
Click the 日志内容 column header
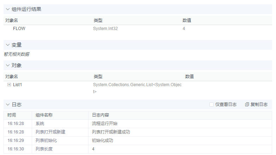[100, 115]
